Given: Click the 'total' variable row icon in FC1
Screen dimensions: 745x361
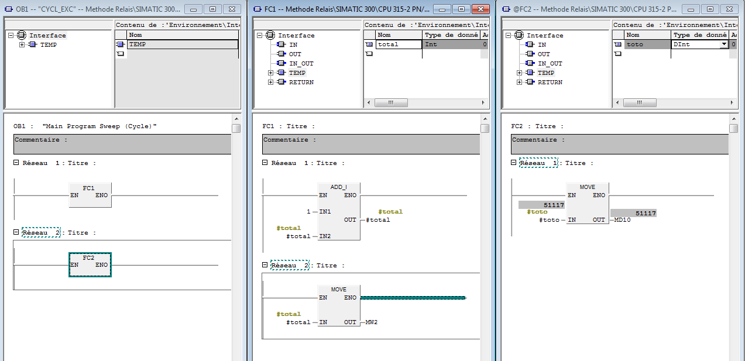Looking at the screenshot, I should 369,44.
